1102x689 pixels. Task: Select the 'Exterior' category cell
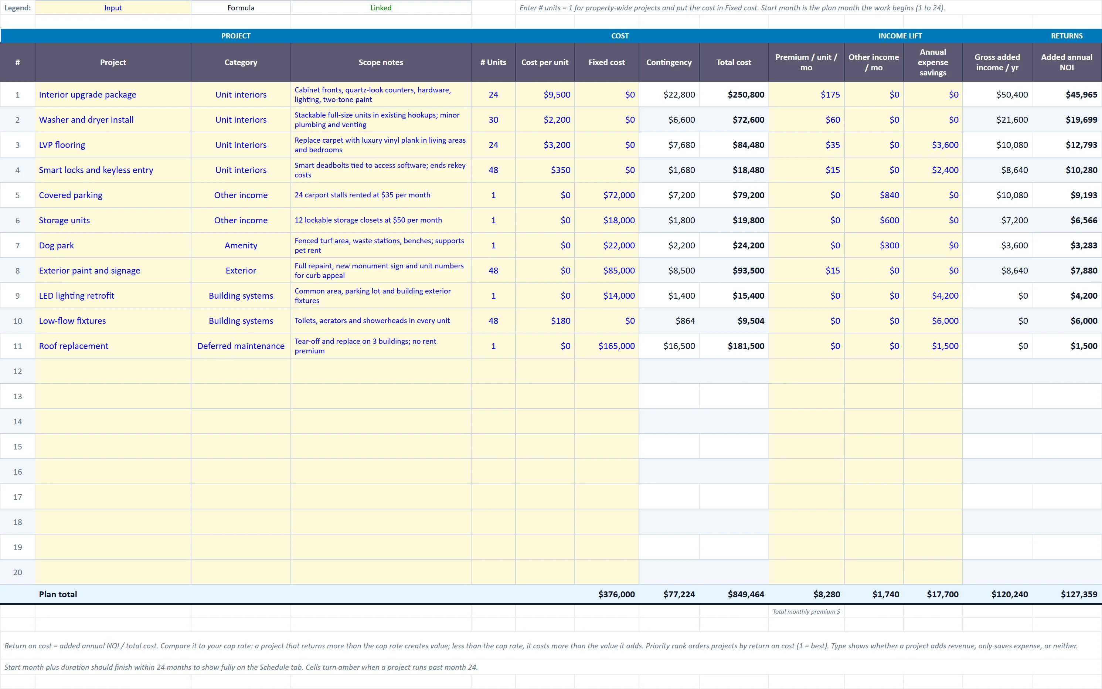pyautogui.click(x=241, y=270)
